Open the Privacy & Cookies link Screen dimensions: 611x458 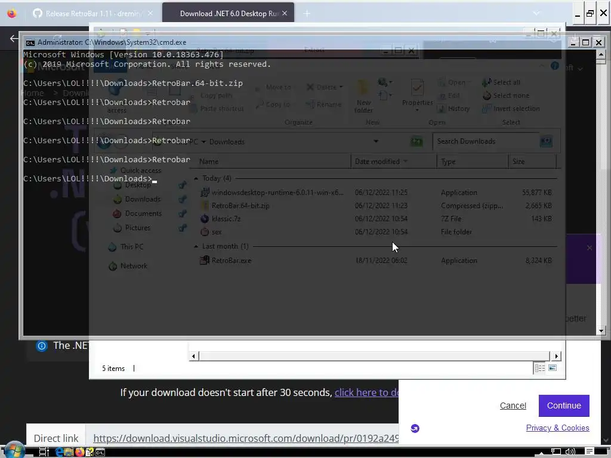click(x=557, y=428)
